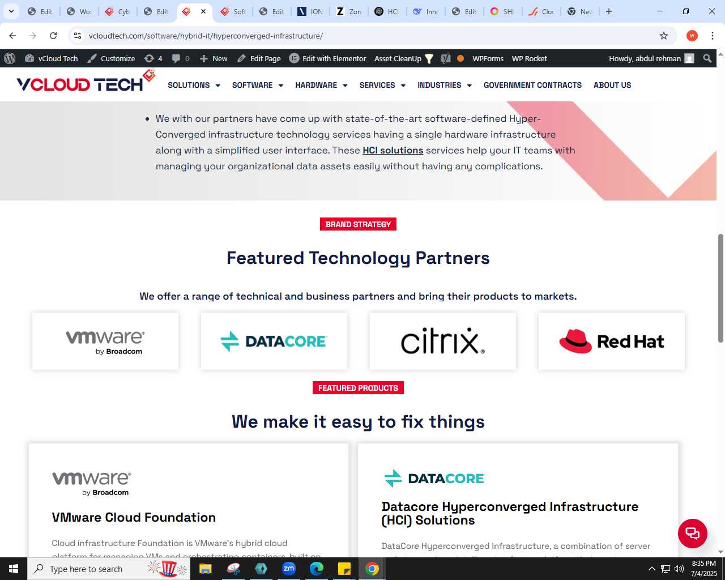This screenshot has height=580, width=725.
Task: Follow the HCI solutions hyperlink
Action: (x=393, y=150)
